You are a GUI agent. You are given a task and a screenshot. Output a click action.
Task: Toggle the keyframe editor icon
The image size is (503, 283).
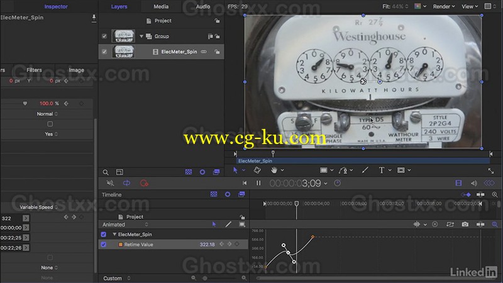pos(489,183)
